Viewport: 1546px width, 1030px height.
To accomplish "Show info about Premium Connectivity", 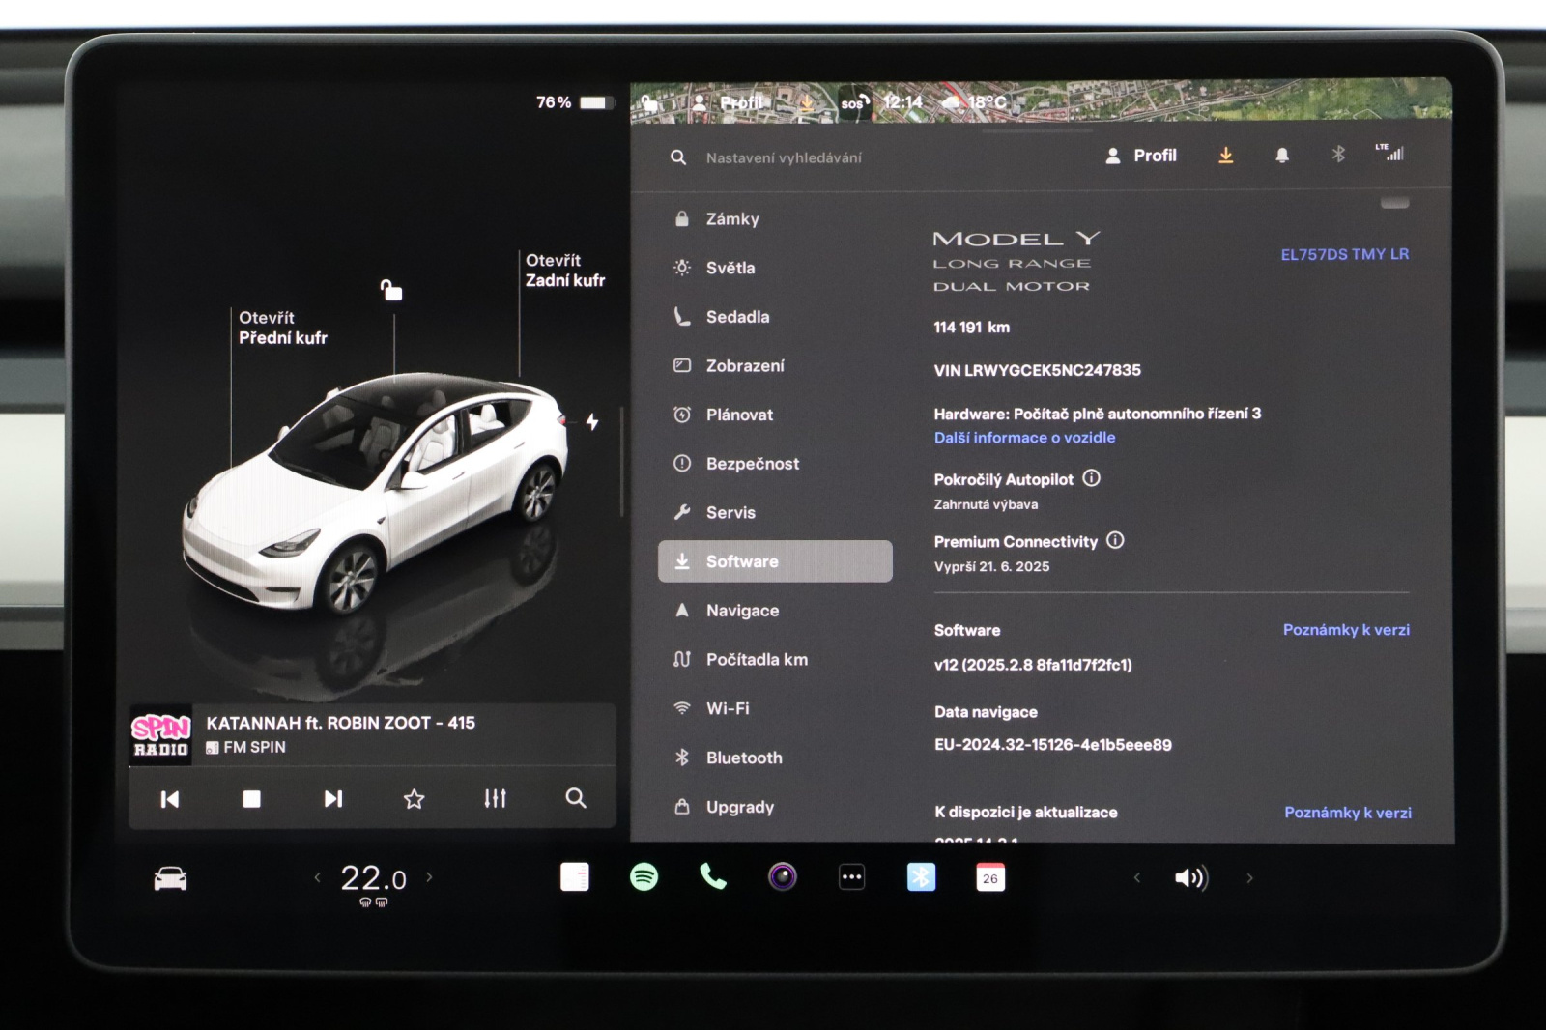I will [x=1115, y=540].
